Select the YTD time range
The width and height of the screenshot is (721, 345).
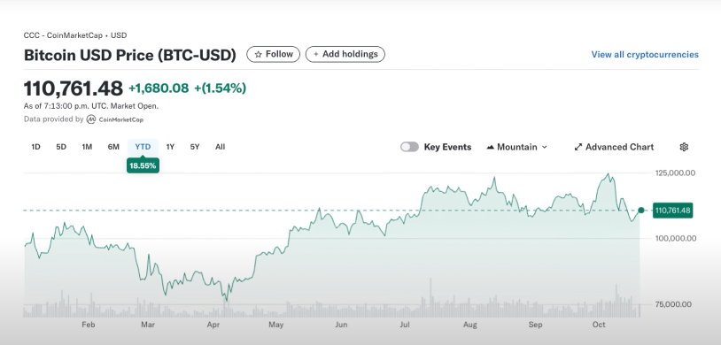click(x=143, y=147)
